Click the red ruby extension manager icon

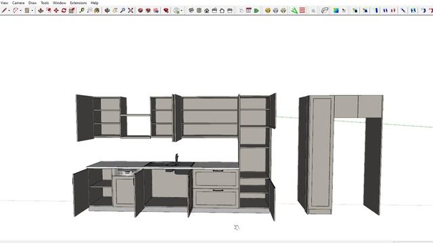166,11
